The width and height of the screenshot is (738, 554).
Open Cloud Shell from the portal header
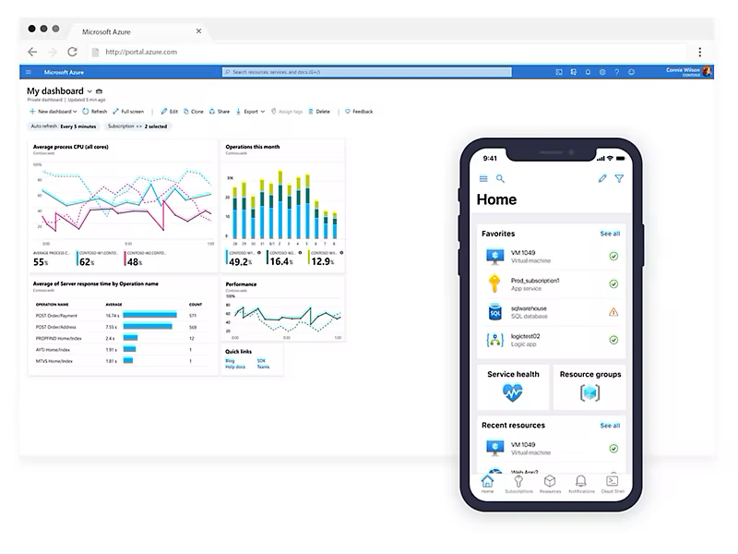[559, 72]
